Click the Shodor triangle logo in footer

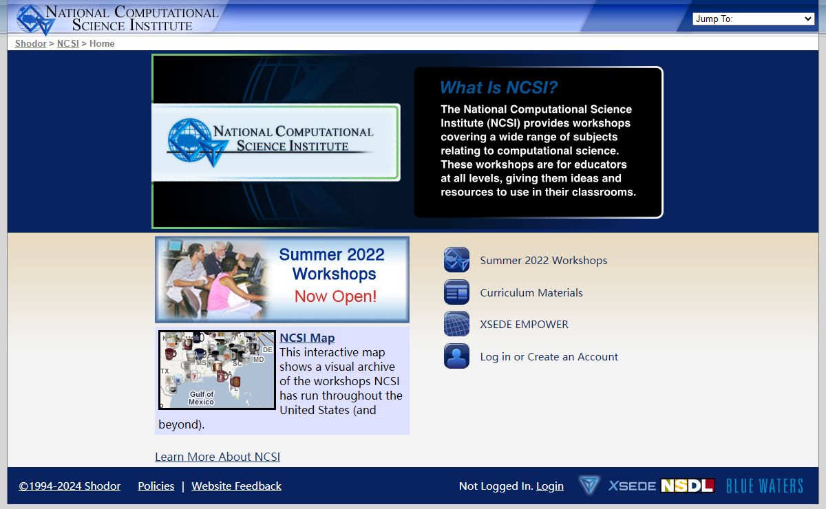pos(589,485)
